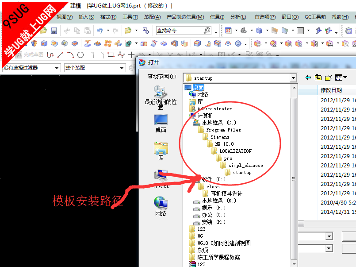Click the magnifier in command finder
The height and width of the screenshot is (267, 356).
pos(207,31)
